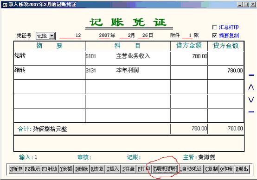Screen dimensions: 257x180
Task: Click the 作废 void button
Action: point(226,169)
